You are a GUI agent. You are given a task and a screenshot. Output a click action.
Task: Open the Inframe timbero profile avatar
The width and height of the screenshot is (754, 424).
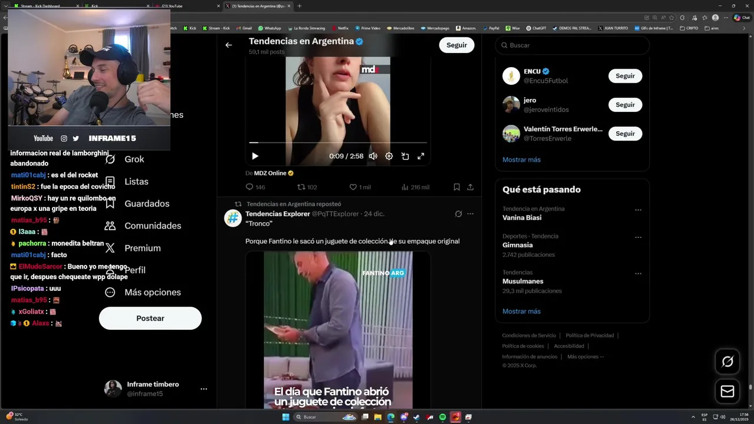(113, 389)
